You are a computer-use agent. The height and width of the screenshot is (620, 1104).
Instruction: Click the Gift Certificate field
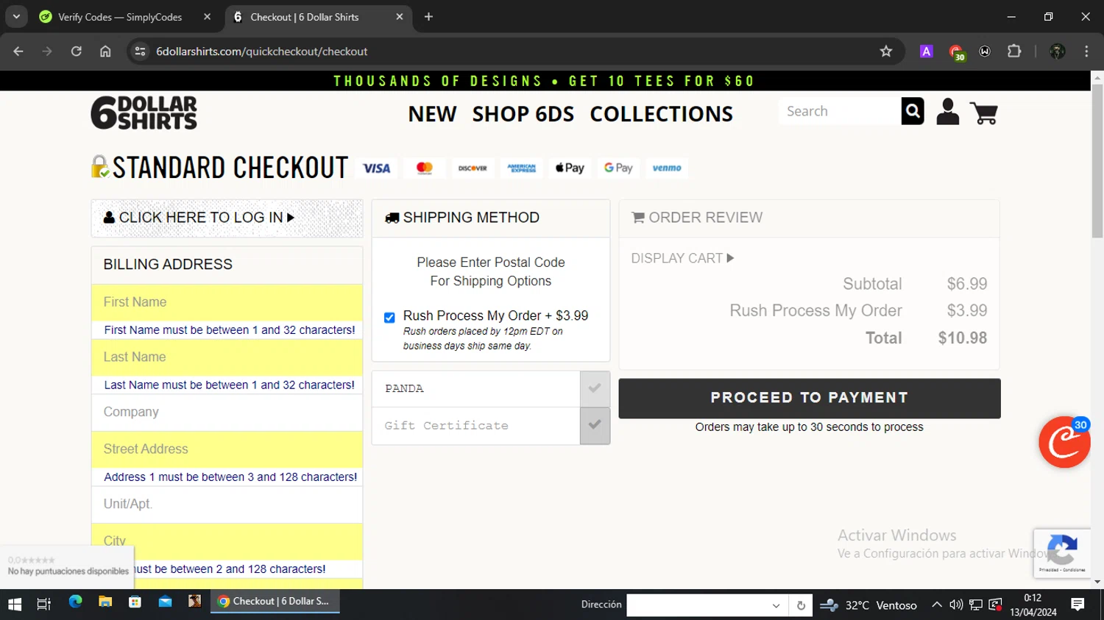pos(475,425)
